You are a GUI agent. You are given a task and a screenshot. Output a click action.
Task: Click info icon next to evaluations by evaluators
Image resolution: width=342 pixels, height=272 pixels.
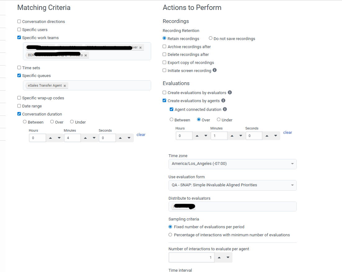[230, 93]
